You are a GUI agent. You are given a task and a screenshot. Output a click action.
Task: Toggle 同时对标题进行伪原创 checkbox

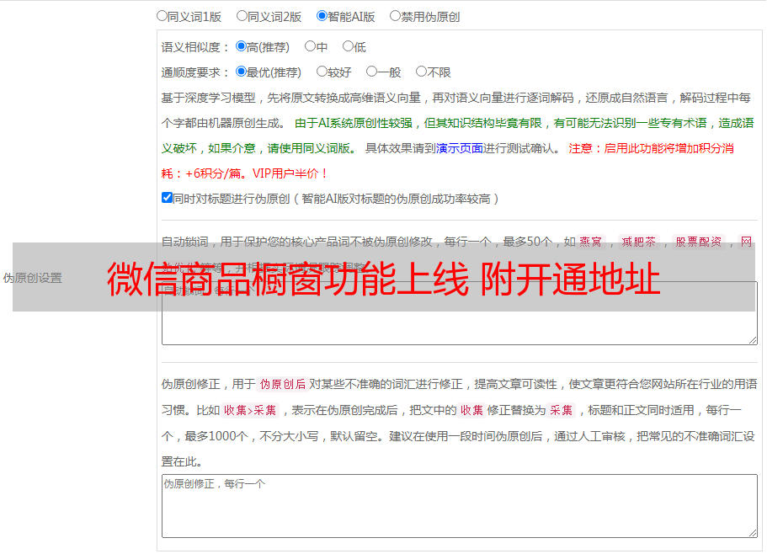click(x=167, y=198)
